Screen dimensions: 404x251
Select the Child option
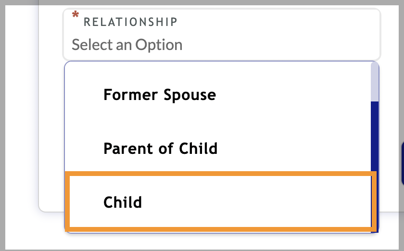click(123, 201)
